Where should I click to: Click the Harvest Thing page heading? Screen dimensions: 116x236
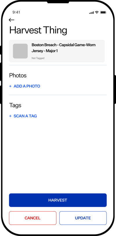[x=38, y=30]
